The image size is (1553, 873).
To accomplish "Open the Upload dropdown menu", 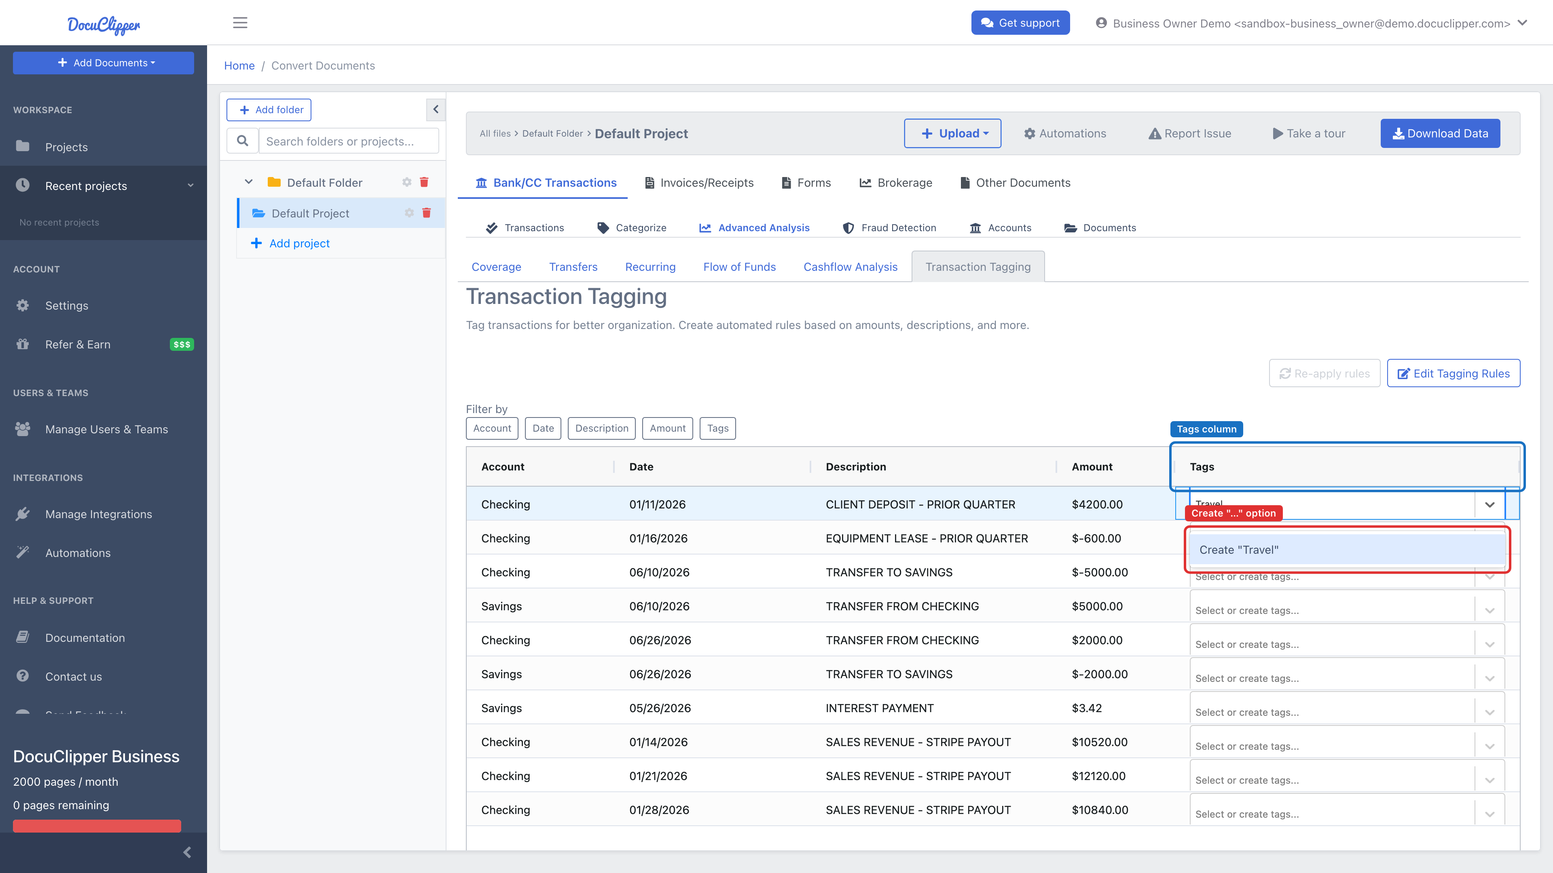I will coord(952,133).
